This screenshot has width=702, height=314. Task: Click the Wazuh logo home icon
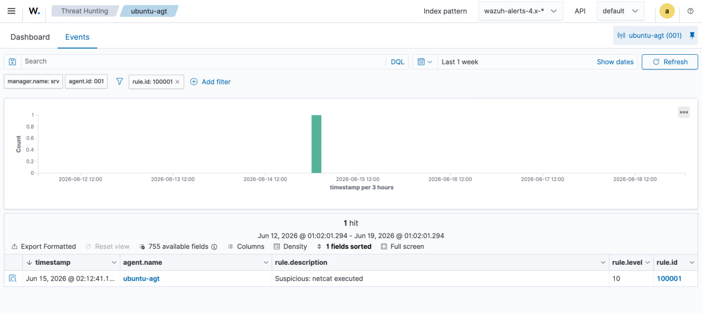click(x=34, y=11)
